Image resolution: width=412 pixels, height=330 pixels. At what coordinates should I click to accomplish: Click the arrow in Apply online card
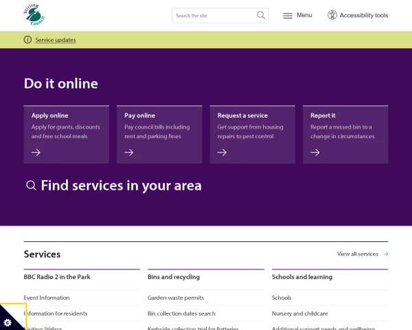point(36,153)
